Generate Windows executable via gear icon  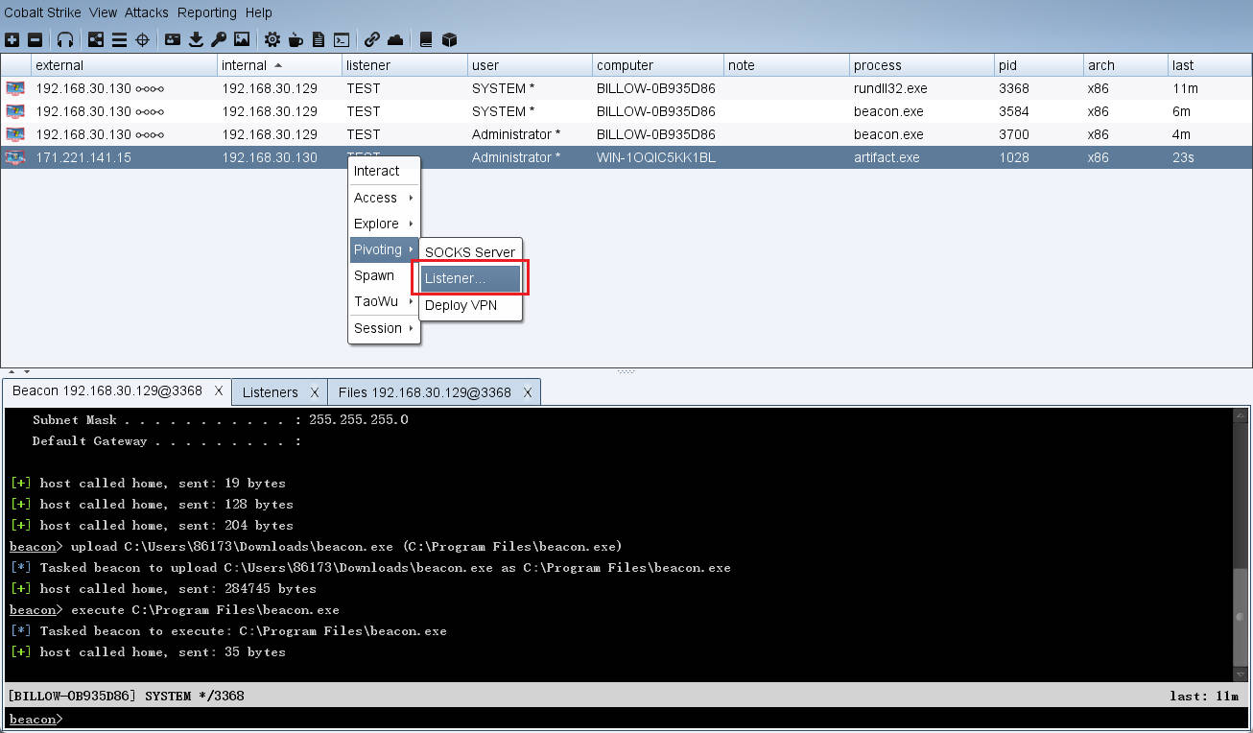click(x=272, y=39)
